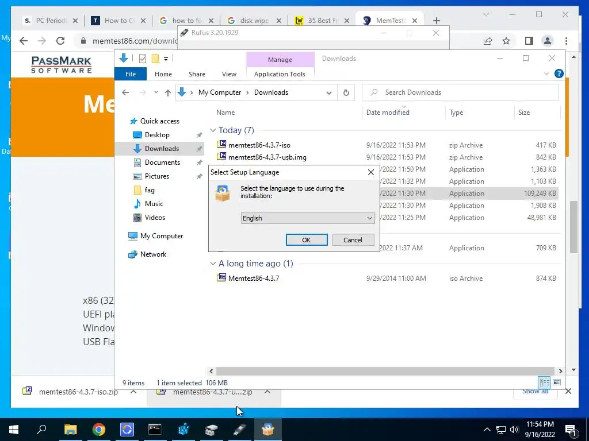Open Pictures in the navigation pane
This screenshot has width=589, height=441.
157,176
